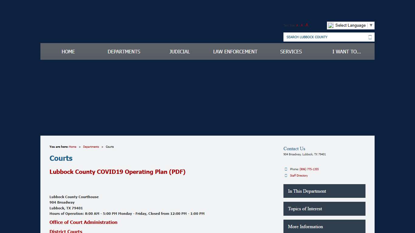Call the (806) 775-1355 phone link
The width and height of the screenshot is (415, 233).
click(309, 169)
